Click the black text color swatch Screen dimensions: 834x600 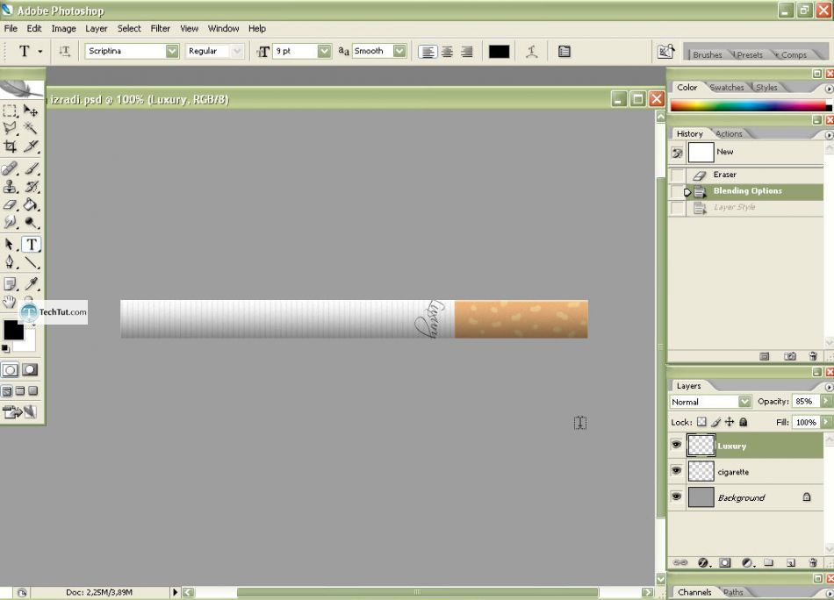(x=499, y=52)
